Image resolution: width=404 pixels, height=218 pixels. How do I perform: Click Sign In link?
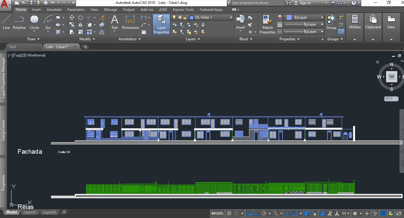(305, 3)
